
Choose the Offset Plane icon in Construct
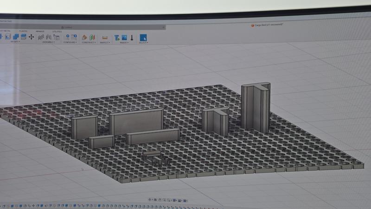pos(84,37)
